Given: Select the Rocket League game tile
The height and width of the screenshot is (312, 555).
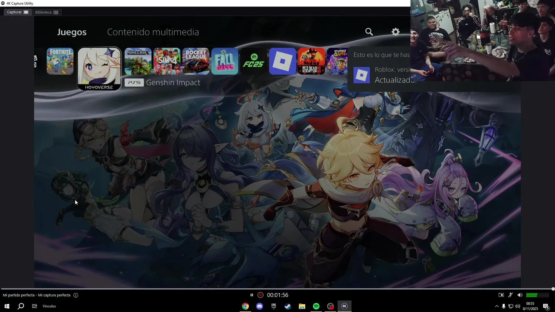Looking at the screenshot, I should point(196,61).
